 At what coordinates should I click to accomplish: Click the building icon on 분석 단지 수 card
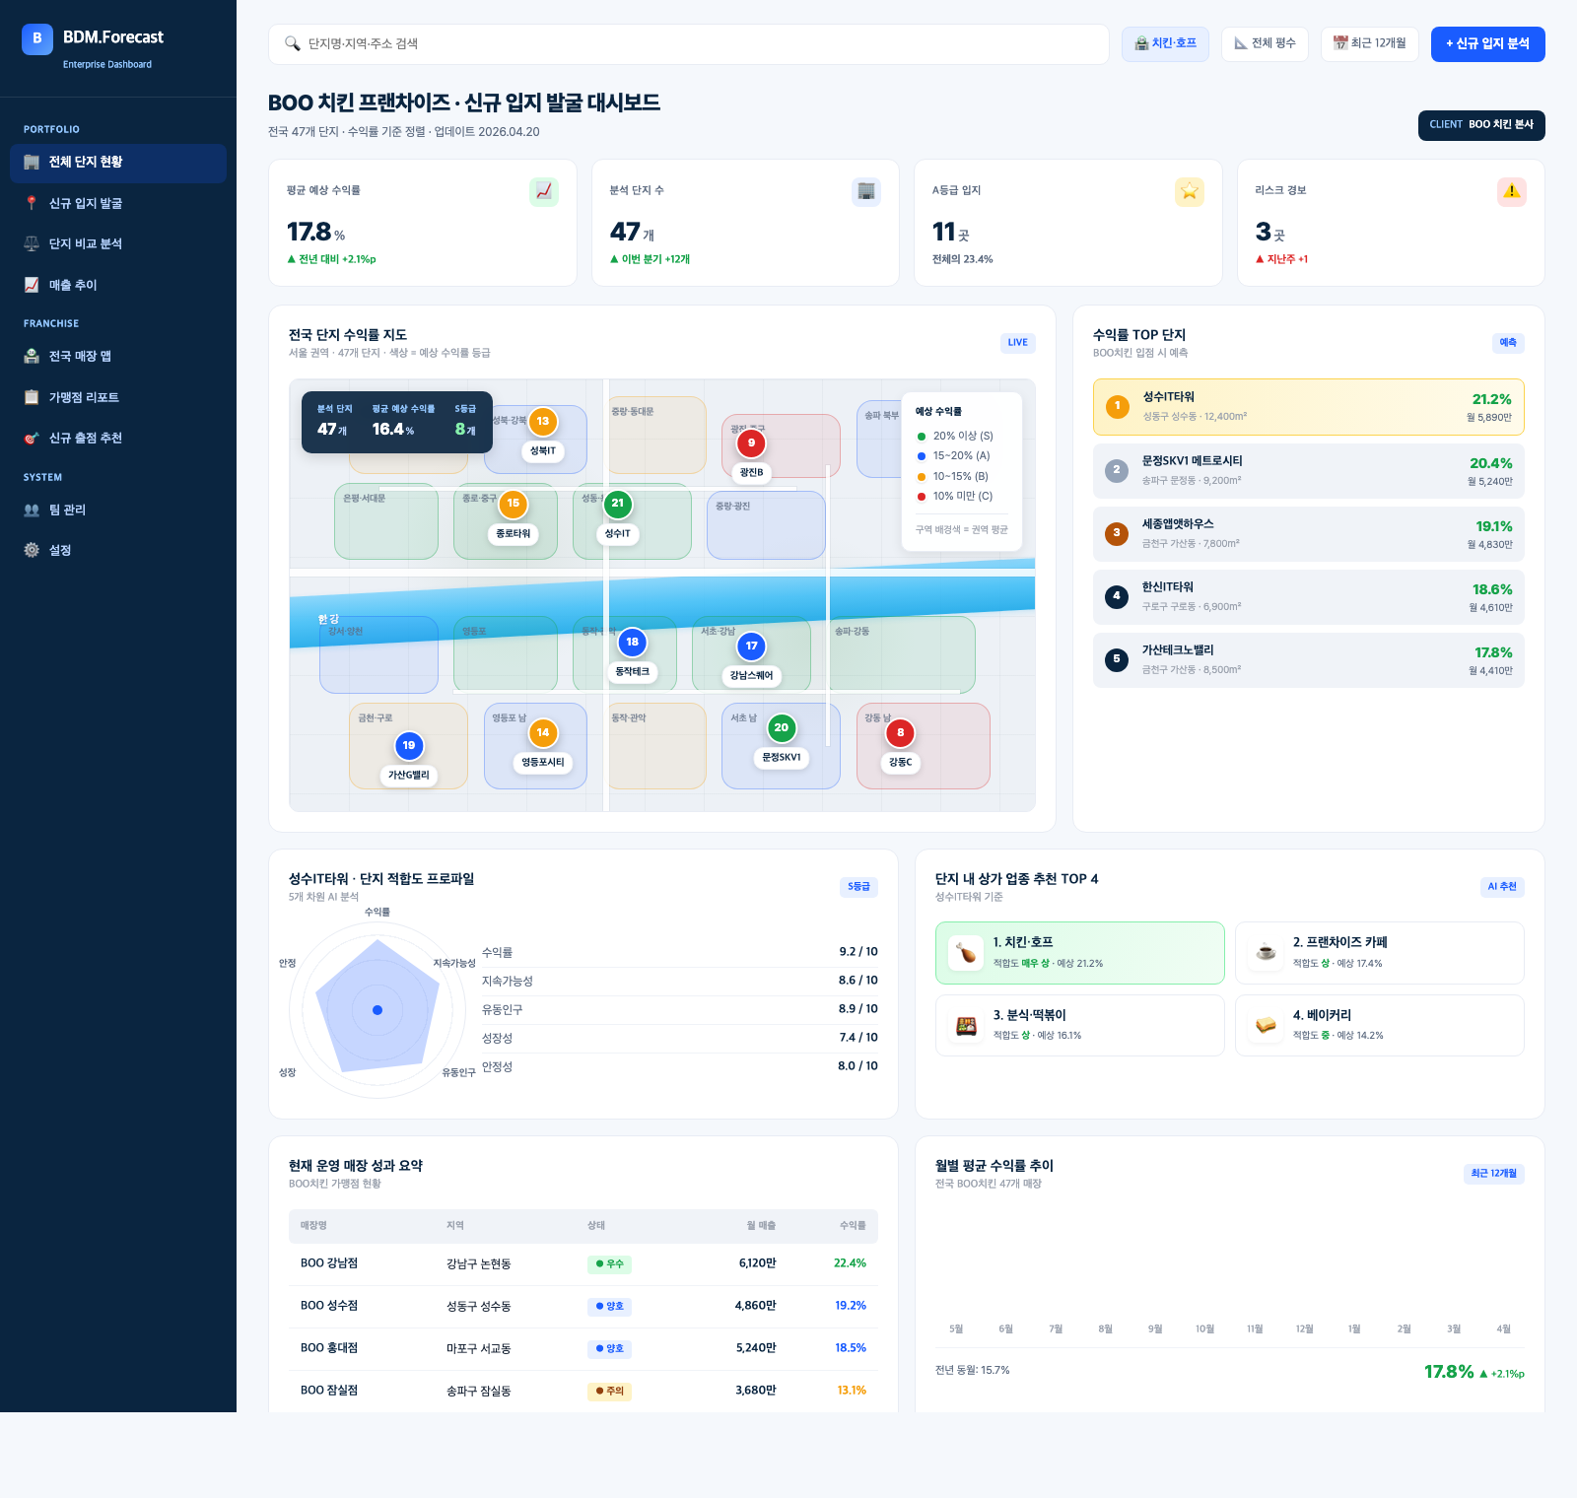tap(866, 192)
